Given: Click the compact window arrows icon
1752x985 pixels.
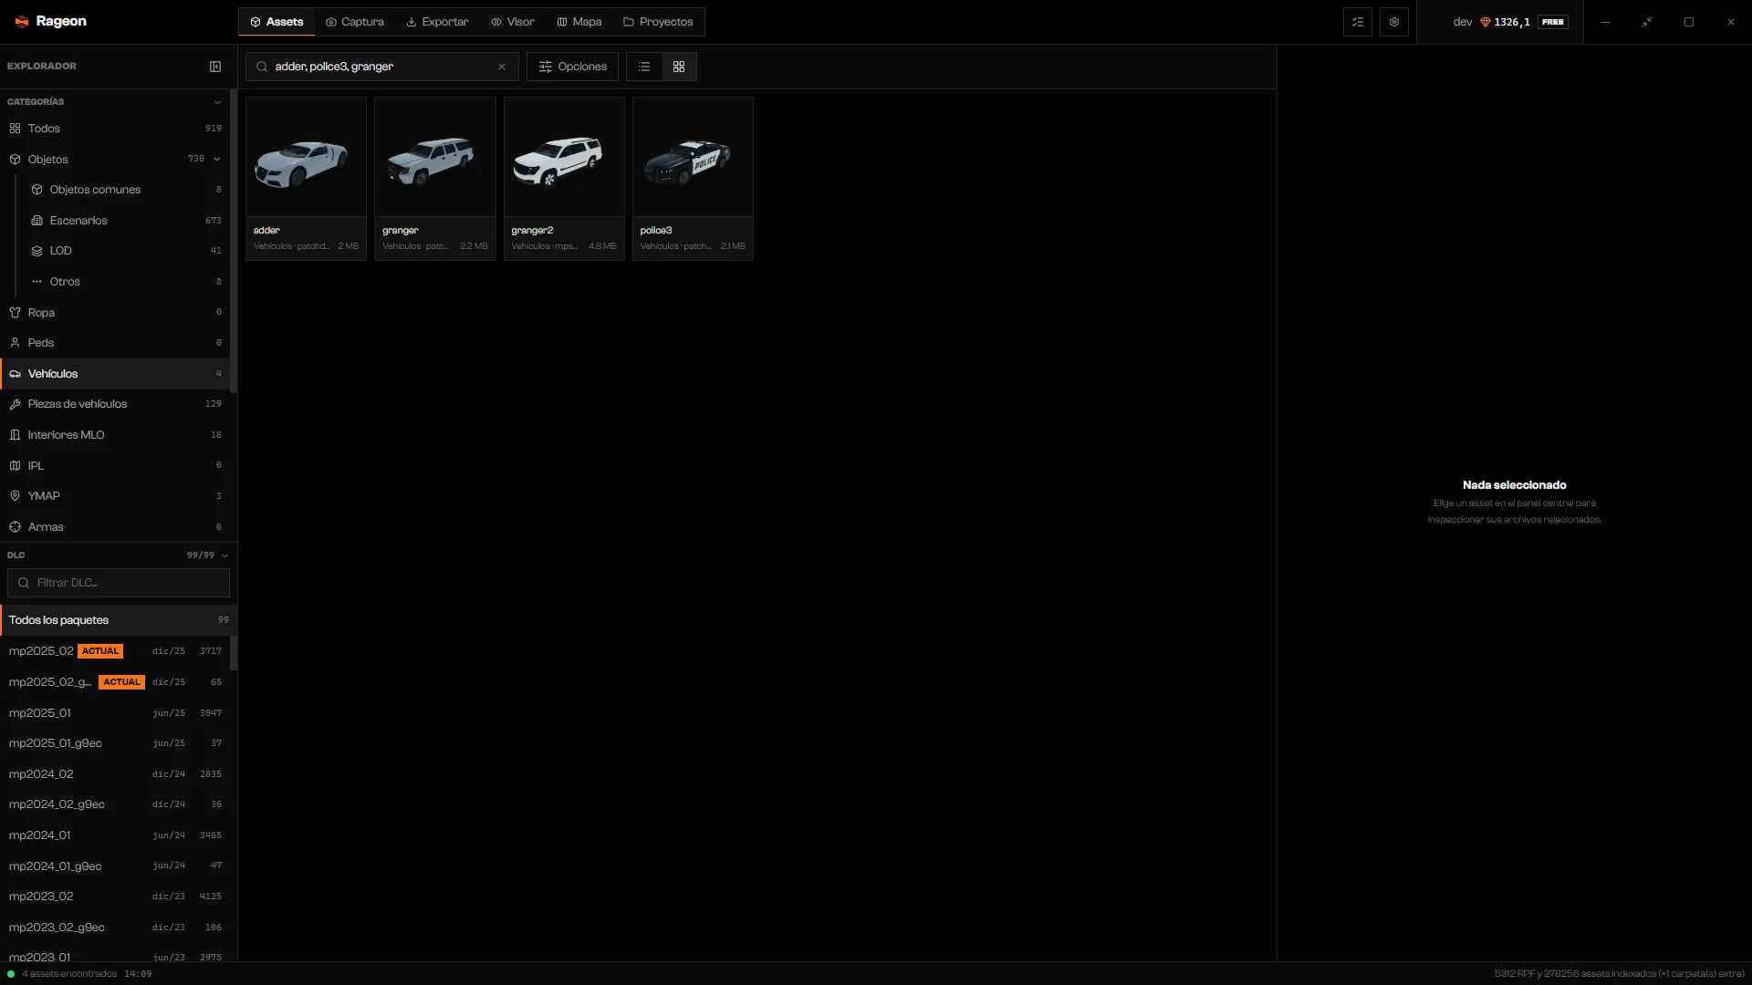Looking at the screenshot, I should tap(1647, 22).
